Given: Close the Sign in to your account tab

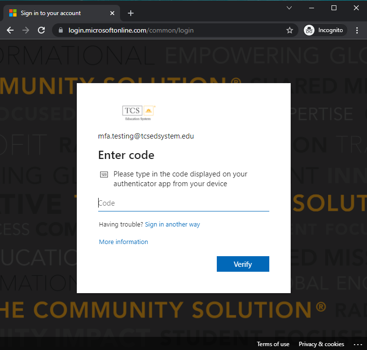Looking at the screenshot, I should coord(112,13).
